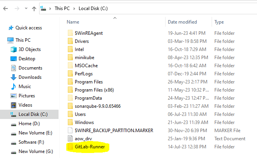This screenshot has height=158, width=257.
Task: Open Quick access in navigation pane
Action: pos(29,28)
